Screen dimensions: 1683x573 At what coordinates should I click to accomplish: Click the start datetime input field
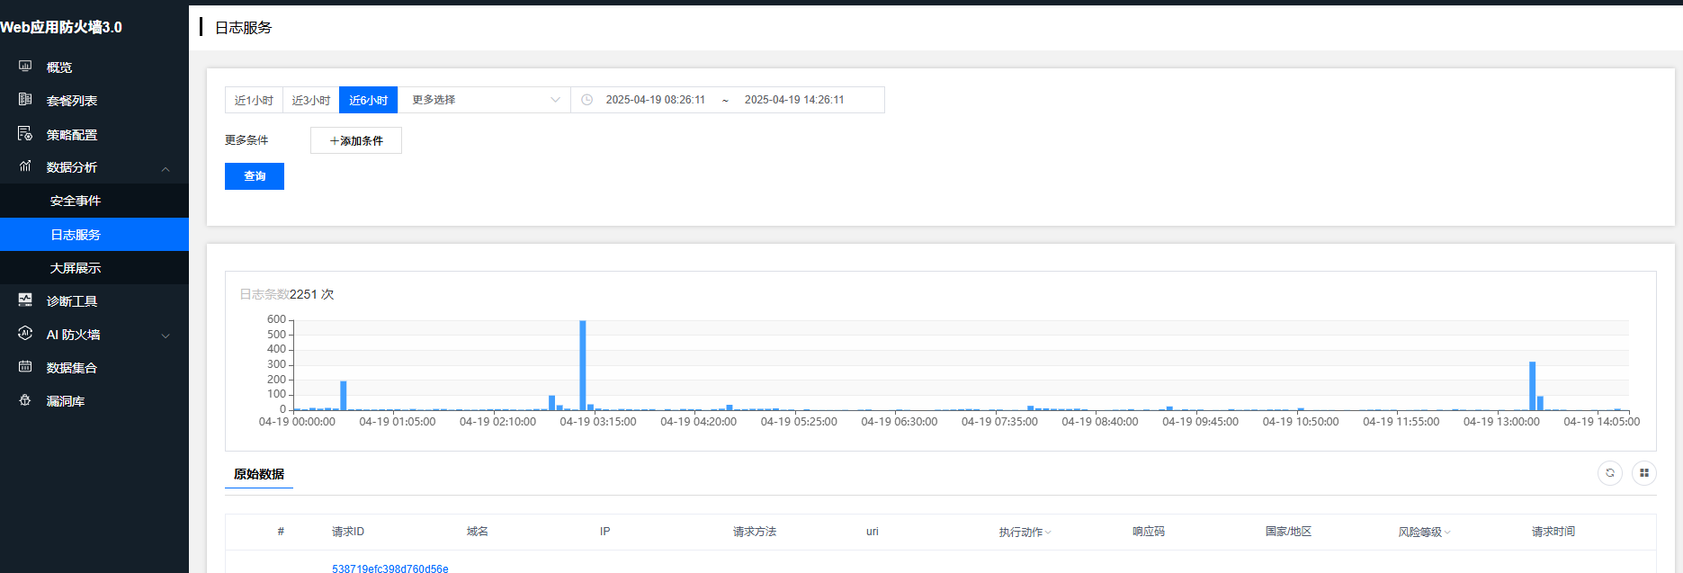click(x=655, y=100)
